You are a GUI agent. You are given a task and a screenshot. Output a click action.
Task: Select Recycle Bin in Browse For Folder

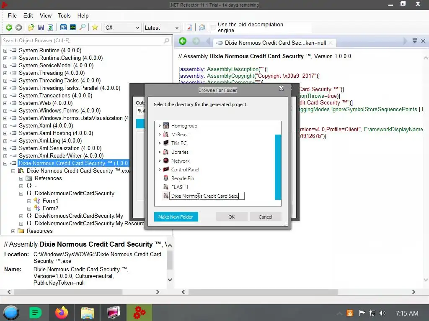click(183, 178)
